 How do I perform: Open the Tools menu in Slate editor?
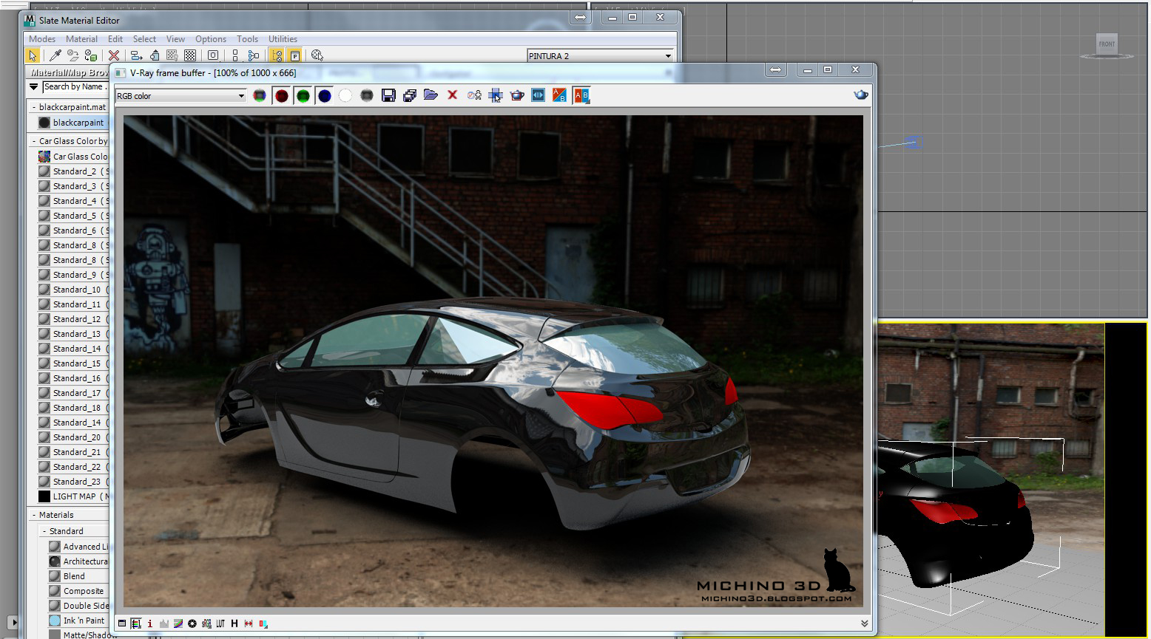tap(247, 39)
